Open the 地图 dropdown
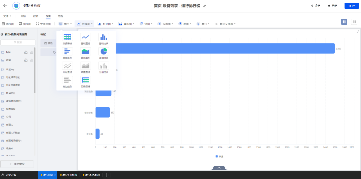Viewport: 361px width, 179px height. click(185, 24)
